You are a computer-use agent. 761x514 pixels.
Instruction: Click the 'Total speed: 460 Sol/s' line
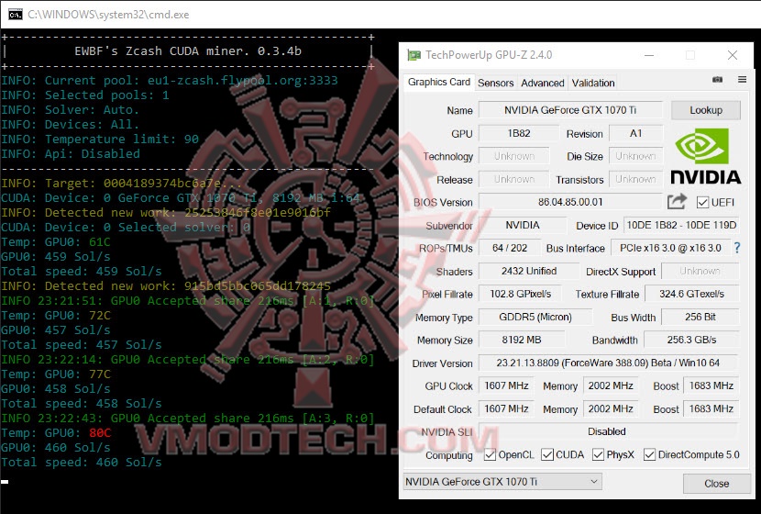click(x=82, y=462)
